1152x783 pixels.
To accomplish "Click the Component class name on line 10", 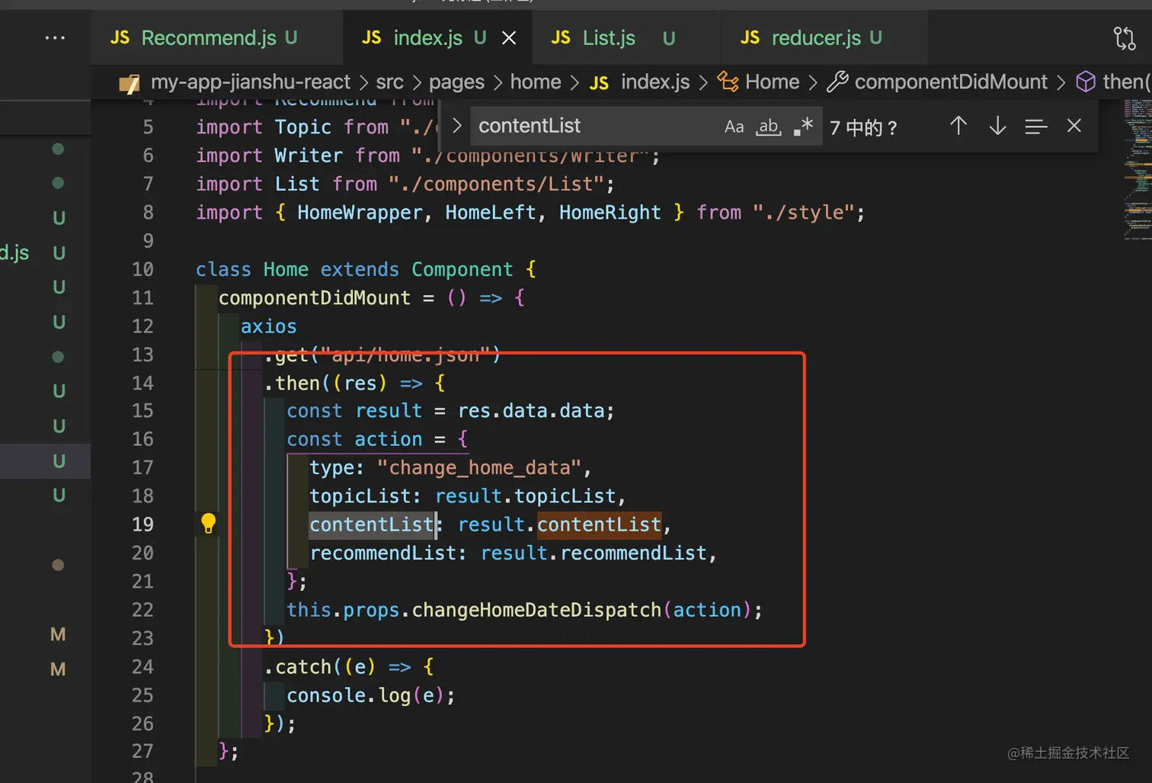I will click(462, 270).
